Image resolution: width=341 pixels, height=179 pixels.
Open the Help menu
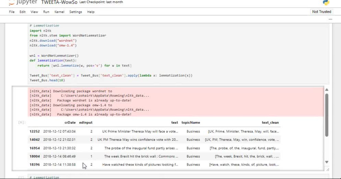coord(91,12)
